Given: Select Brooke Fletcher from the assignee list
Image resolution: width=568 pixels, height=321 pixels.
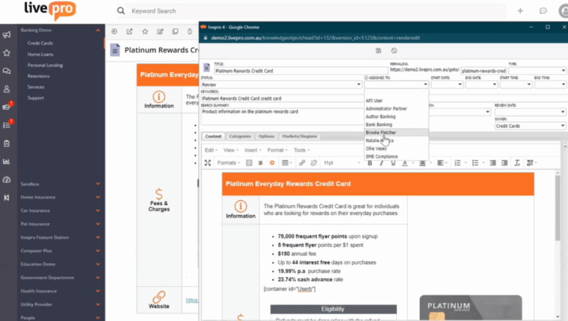Looking at the screenshot, I should (x=381, y=133).
